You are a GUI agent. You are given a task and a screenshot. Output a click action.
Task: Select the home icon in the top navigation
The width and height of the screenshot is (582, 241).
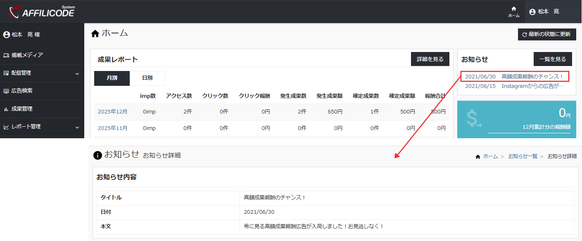[x=513, y=8]
